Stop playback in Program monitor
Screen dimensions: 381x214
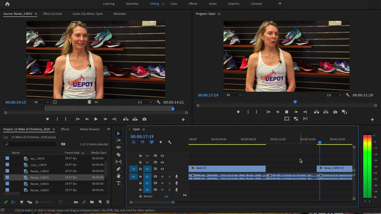pos(287,112)
